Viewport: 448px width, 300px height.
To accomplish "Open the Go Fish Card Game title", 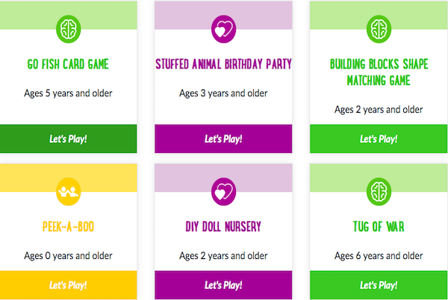I will tap(68, 64).
